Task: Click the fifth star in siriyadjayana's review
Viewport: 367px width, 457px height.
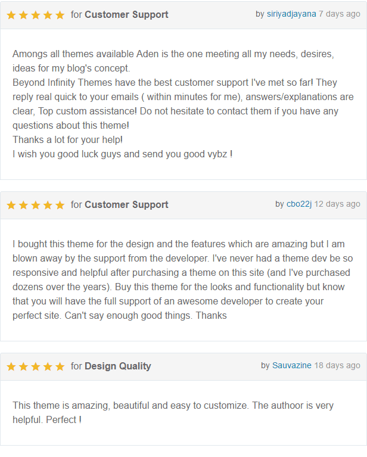Action: (60, 15)
